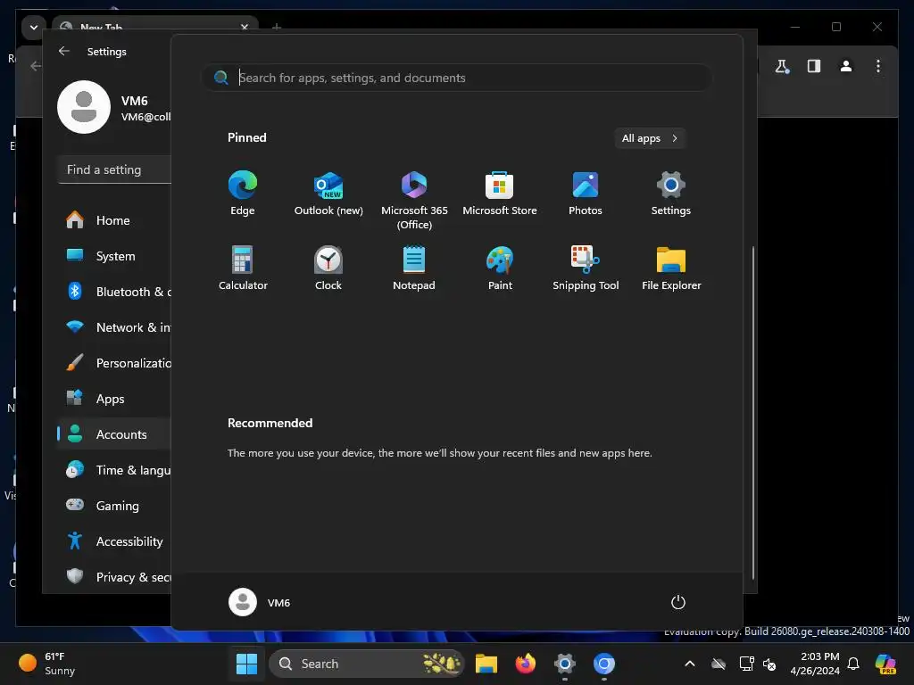Image resolution: width=914 pixels, height=685 pixels.
Task: Open Network & internet settings
Action: point(113,327)
